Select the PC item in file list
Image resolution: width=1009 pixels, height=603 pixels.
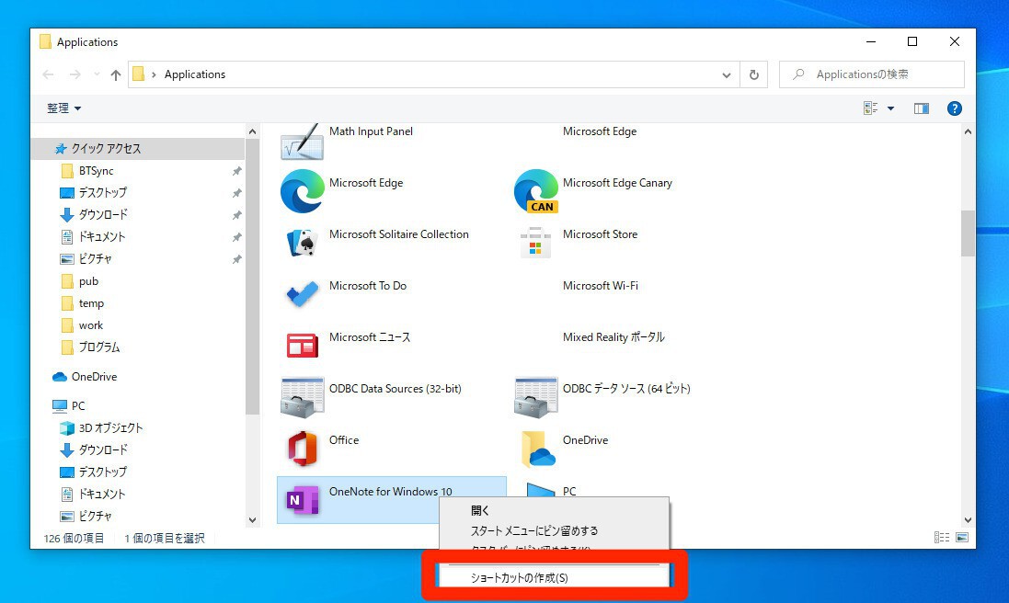(568, 491)
